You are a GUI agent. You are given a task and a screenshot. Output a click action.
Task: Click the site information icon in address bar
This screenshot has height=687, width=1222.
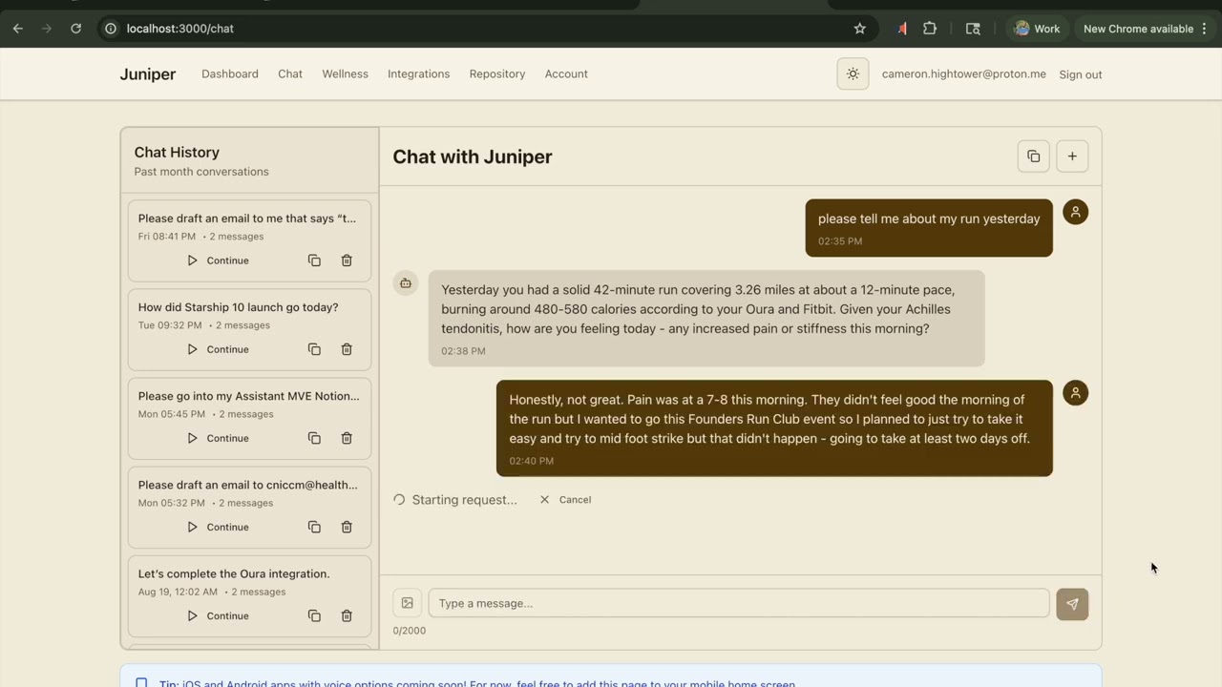pos(111,29)
